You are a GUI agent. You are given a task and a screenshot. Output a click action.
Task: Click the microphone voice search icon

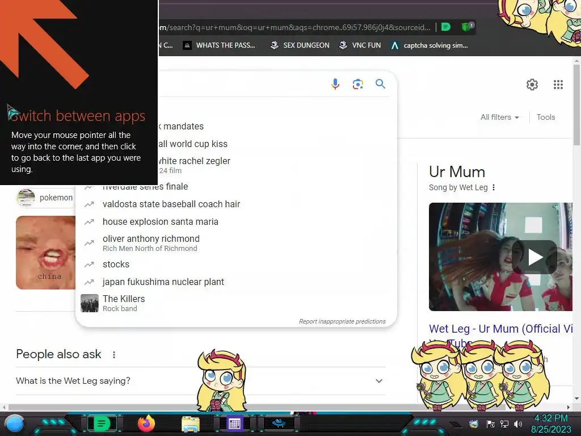coord(335,84)
